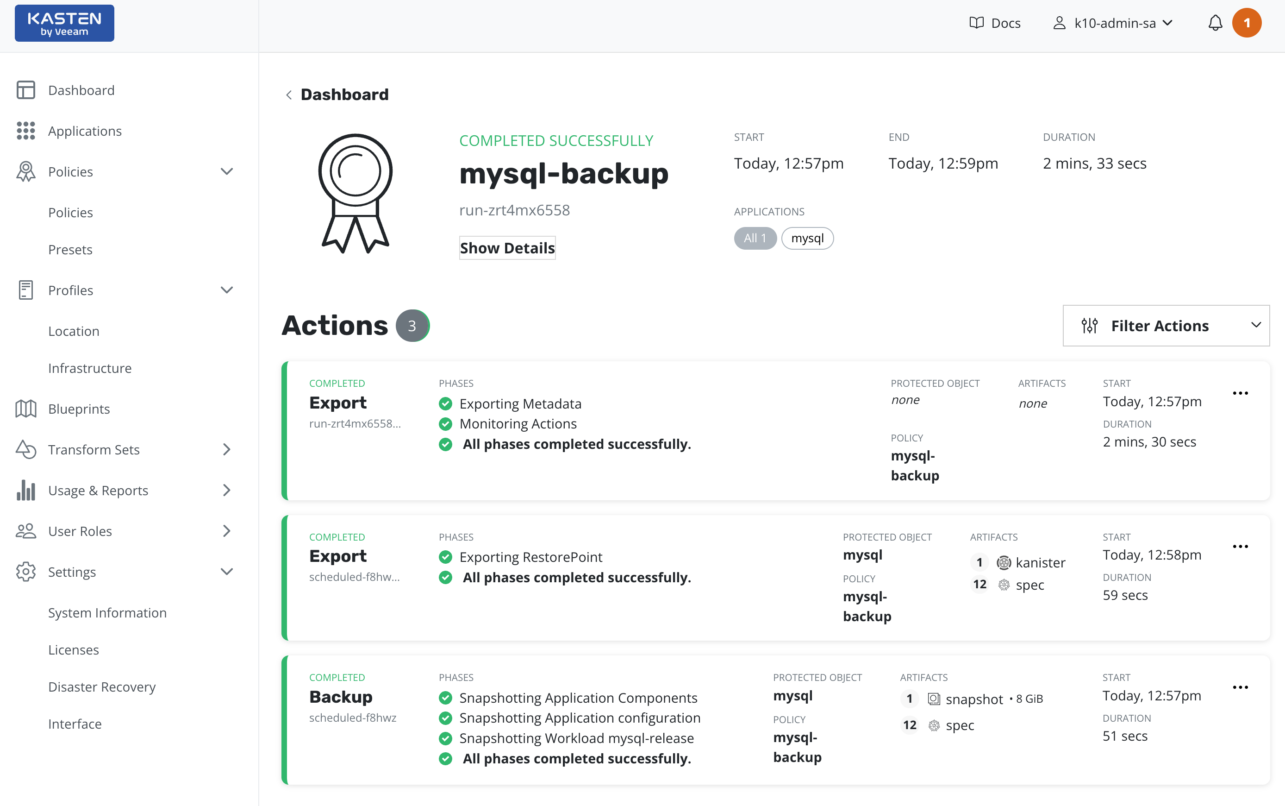Image resolution: width=1285 pixels, height=806 pixels.
Task: Click the Blueprints map icon
Action: point(25,409)
